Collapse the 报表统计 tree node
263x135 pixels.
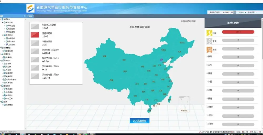(x=1, y=61)
